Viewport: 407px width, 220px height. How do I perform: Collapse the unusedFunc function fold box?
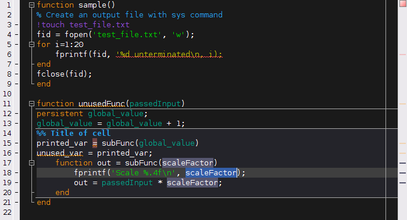pyautogui.click(x=31, y=104)
